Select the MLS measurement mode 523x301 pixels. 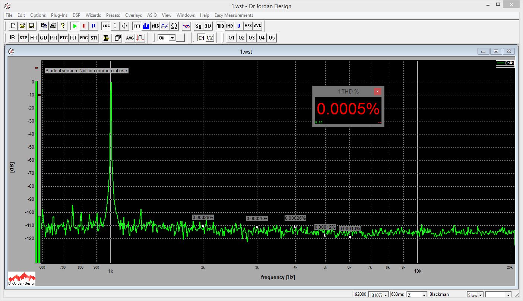point(155,26)
